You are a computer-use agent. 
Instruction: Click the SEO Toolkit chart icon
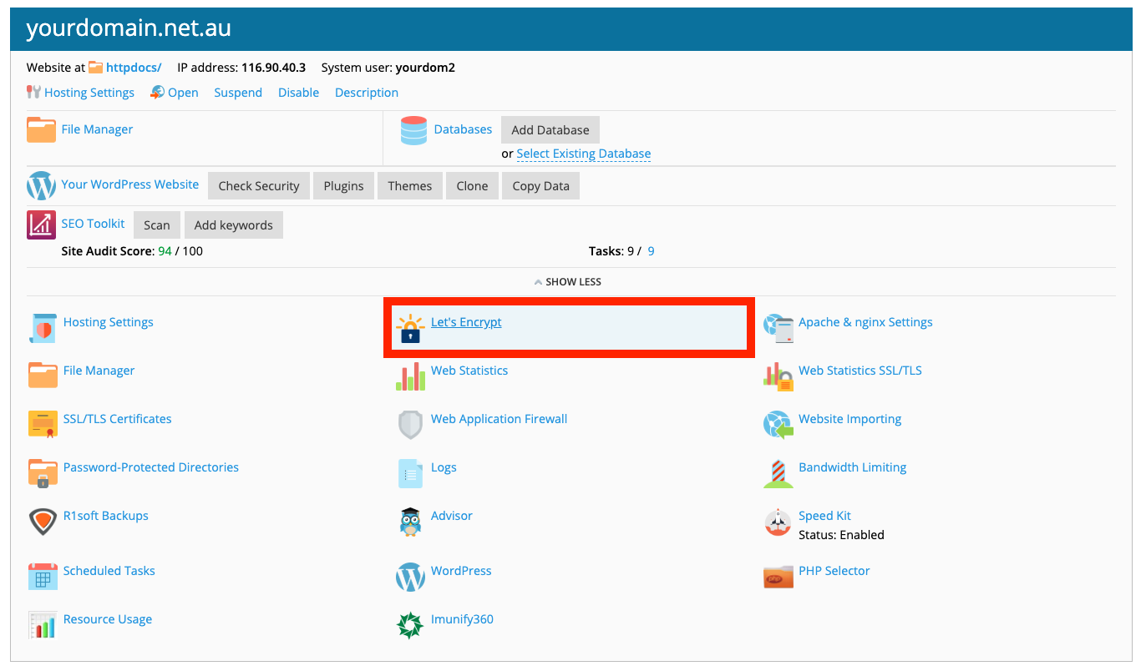point(41,225)
